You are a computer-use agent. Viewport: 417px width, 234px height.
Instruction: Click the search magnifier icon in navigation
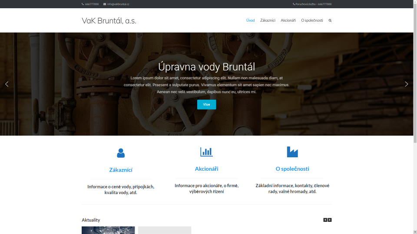(330, 20)
